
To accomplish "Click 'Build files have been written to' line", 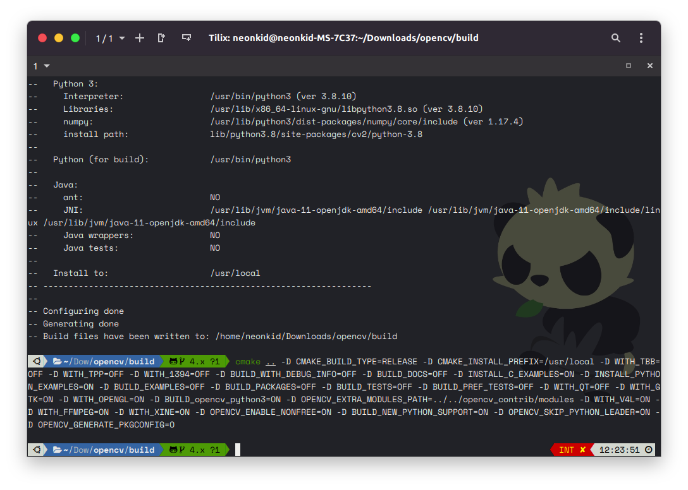I will click(x=219, y=337).
